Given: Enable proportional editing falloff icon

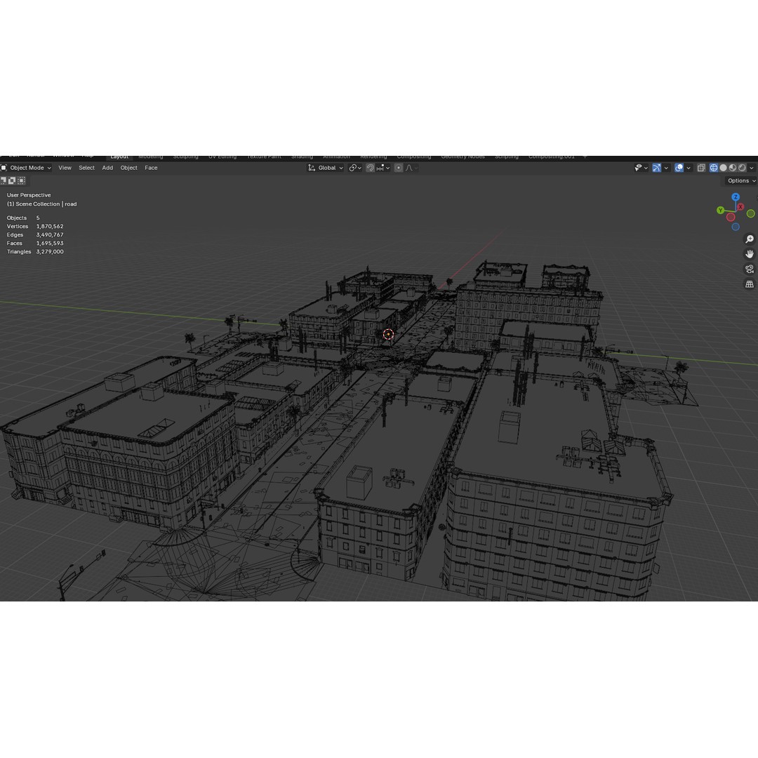Looking at the screenshot, I should [409, 168].
